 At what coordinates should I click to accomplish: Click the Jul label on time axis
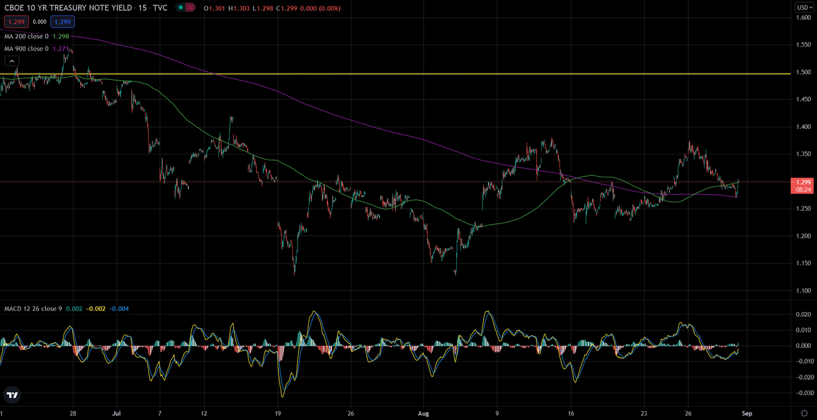(x=116, y=413)
